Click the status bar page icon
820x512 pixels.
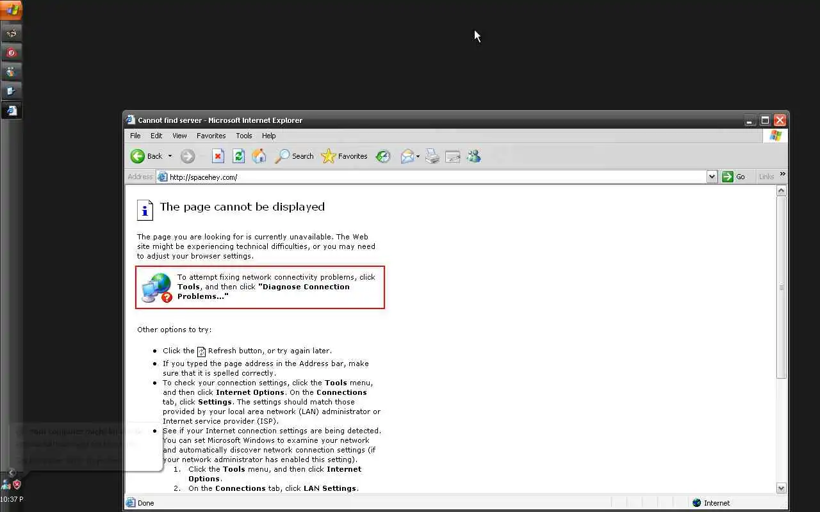point(131,503)
